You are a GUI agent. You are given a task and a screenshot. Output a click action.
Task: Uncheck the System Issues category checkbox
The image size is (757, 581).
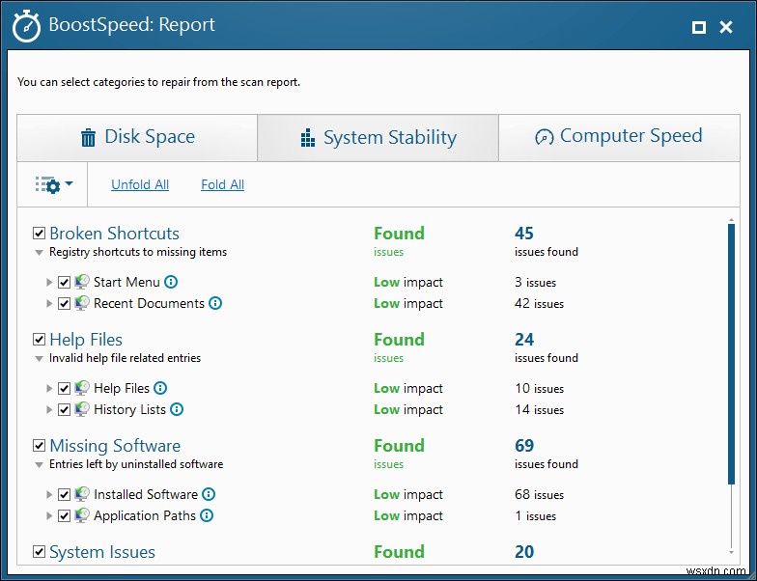click(x=39, y=552)
